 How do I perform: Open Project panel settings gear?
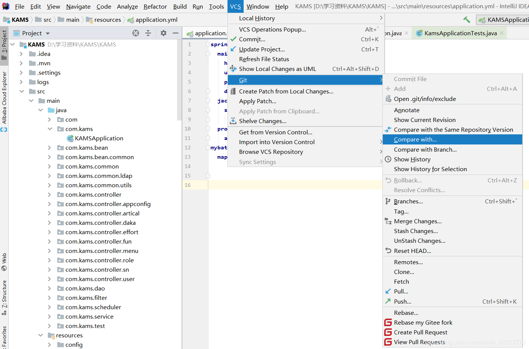(x=163, y=33)
